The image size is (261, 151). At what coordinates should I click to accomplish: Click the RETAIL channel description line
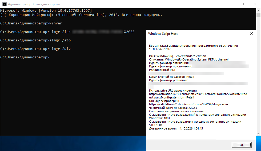pyautogui.click(x=188, y=59)
